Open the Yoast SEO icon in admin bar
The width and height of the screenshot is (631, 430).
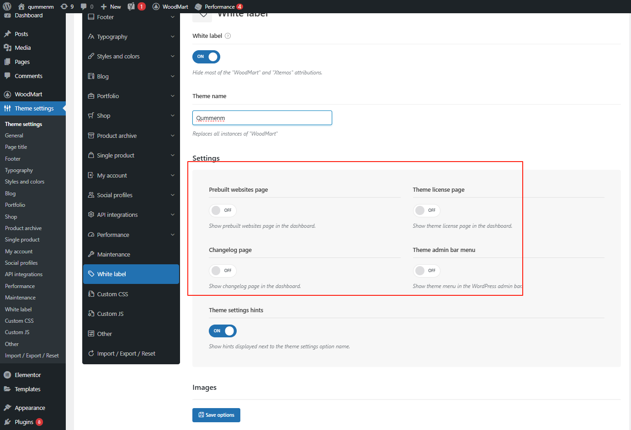pyautogui.click(x=131, y=6)
